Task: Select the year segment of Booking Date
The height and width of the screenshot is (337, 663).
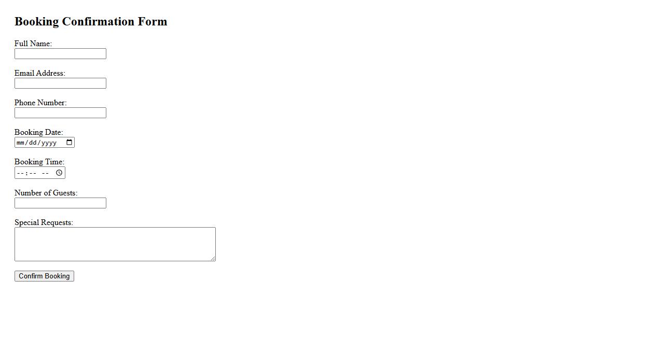Action: 49,143
